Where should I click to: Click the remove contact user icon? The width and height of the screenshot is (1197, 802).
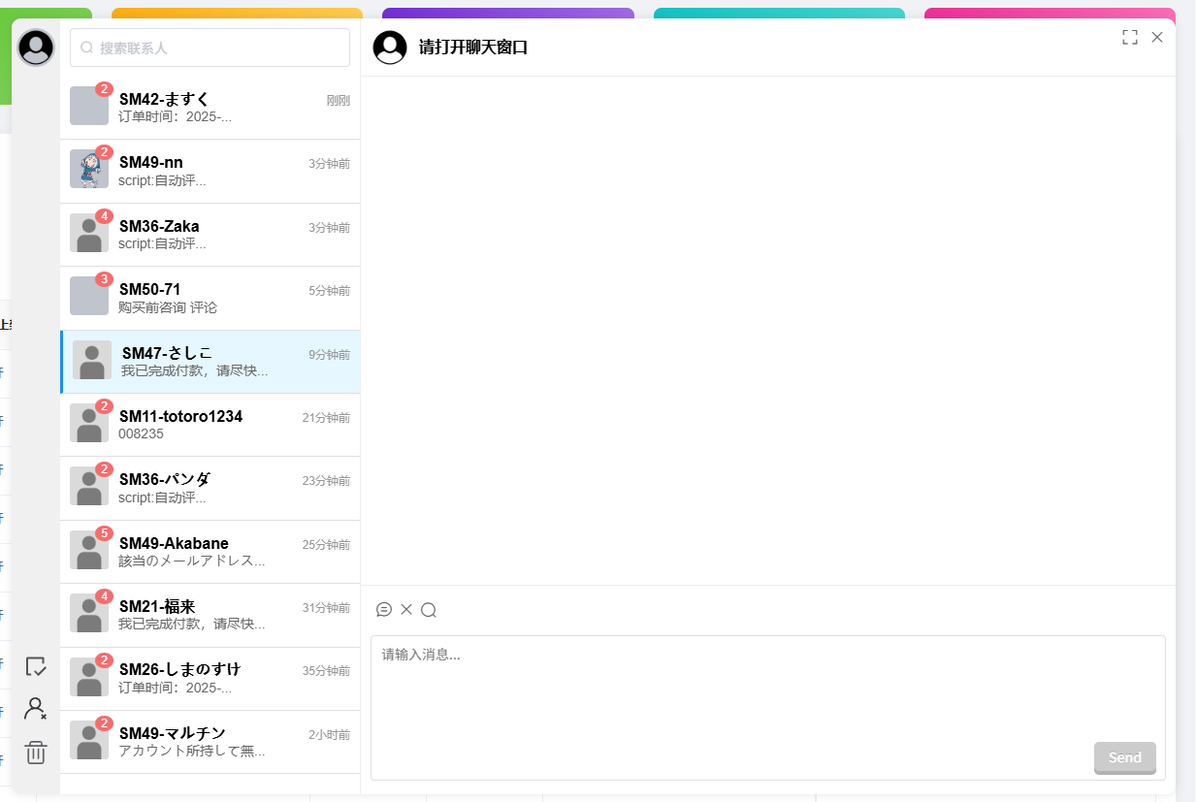pyautogui.click(x=36, y=709)
